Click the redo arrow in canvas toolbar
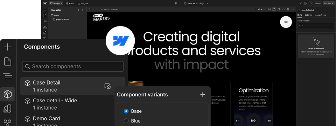 pos(95,9)
